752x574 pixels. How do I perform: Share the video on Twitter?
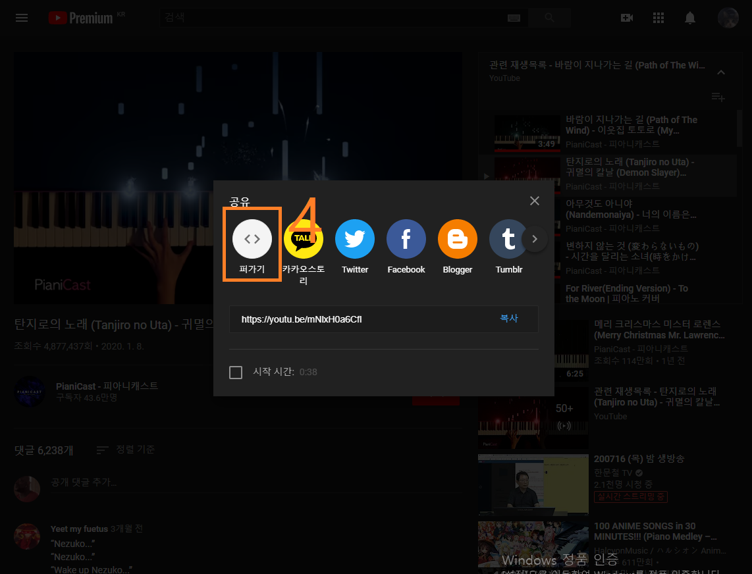tap(355, 239)
